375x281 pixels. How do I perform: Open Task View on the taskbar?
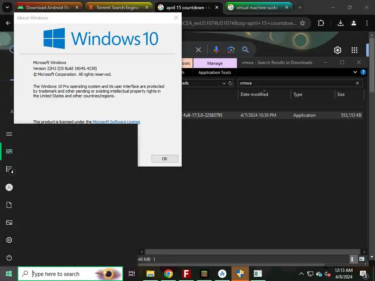click(x=132, y=274)
